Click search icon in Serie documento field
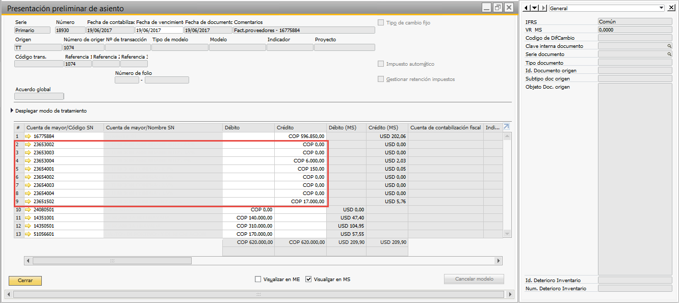The height and width of the screenshot is (303, 679). point(669,54)
